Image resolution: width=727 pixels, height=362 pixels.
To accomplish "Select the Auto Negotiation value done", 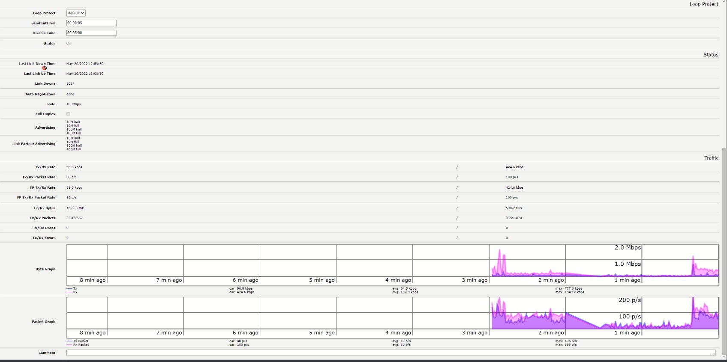I will click(70, 94).
